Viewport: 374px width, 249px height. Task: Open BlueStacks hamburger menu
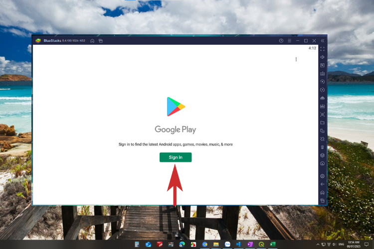[x=289, y=41]
